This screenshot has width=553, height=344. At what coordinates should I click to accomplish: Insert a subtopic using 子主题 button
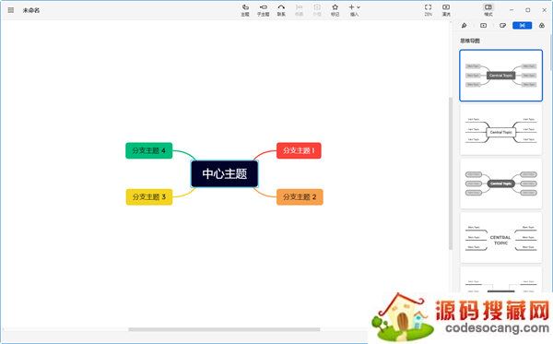click(x=263, y=10)
